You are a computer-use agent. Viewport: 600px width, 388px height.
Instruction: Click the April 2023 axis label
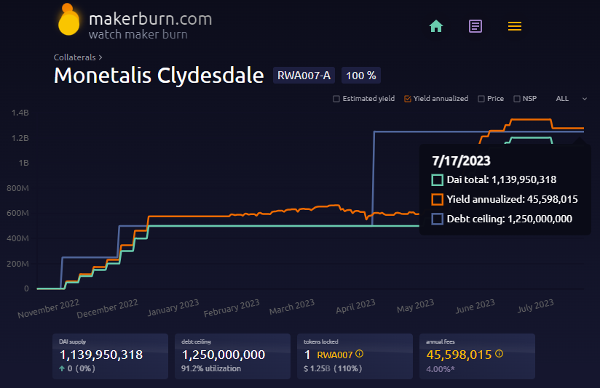tap(355, 306)
